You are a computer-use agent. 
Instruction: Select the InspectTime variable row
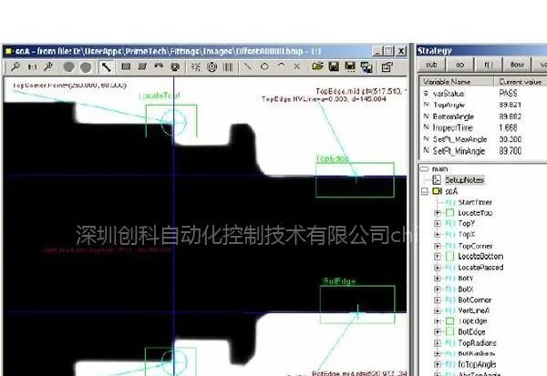(483, 127)
